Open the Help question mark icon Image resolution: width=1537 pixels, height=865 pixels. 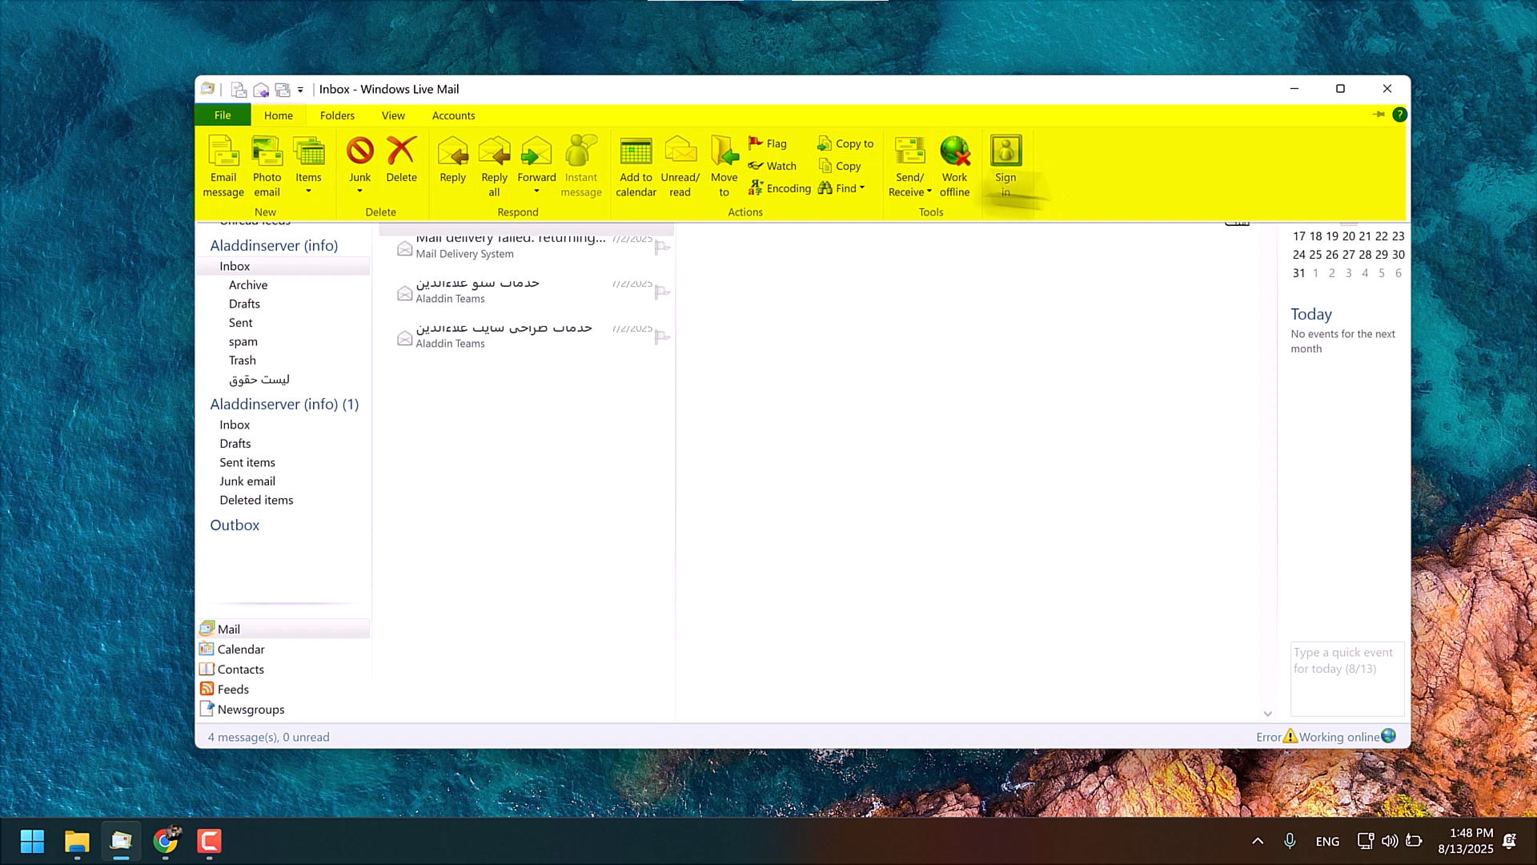point(1399,115)
